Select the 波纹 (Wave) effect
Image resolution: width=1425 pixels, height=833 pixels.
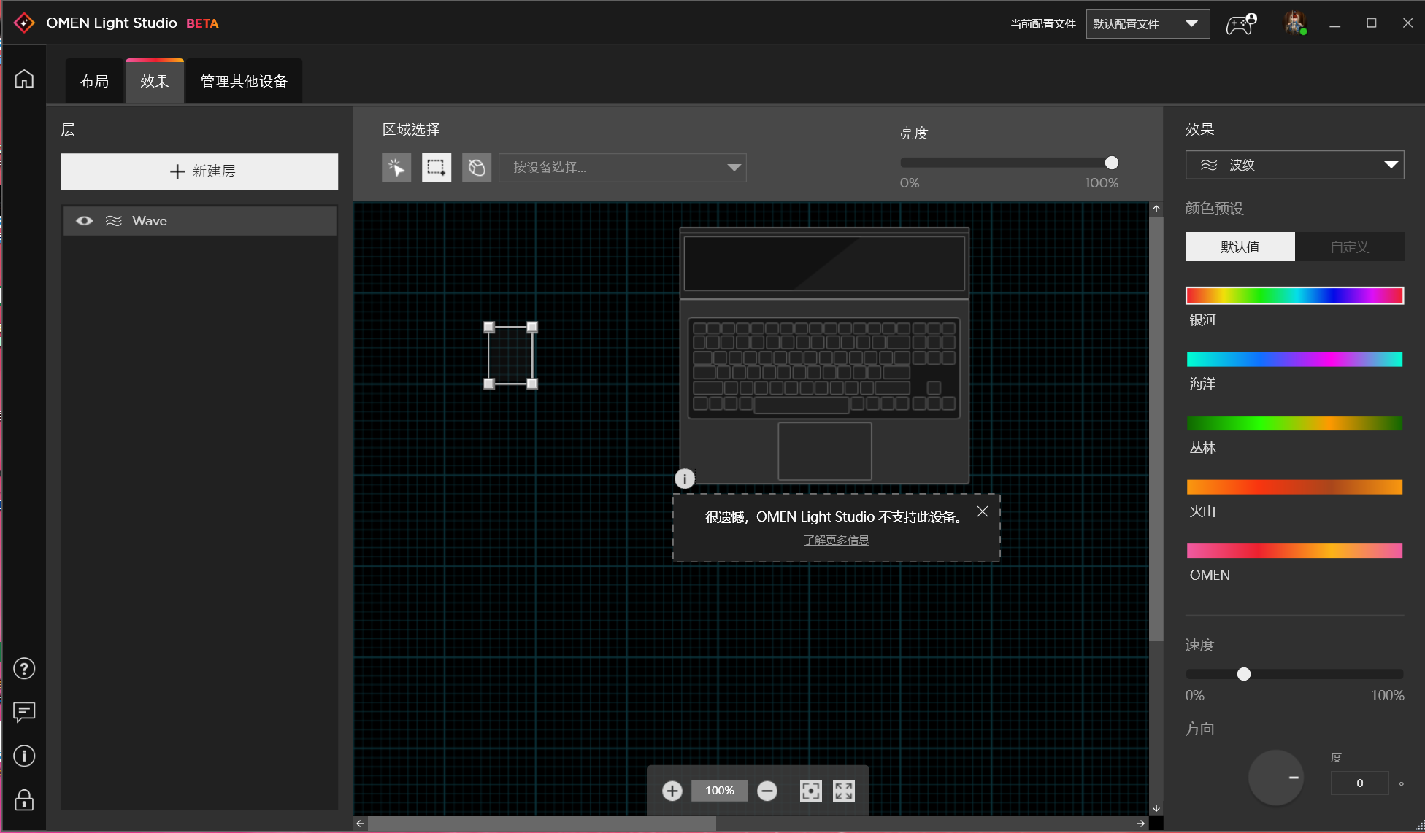tap(1294, 165)
